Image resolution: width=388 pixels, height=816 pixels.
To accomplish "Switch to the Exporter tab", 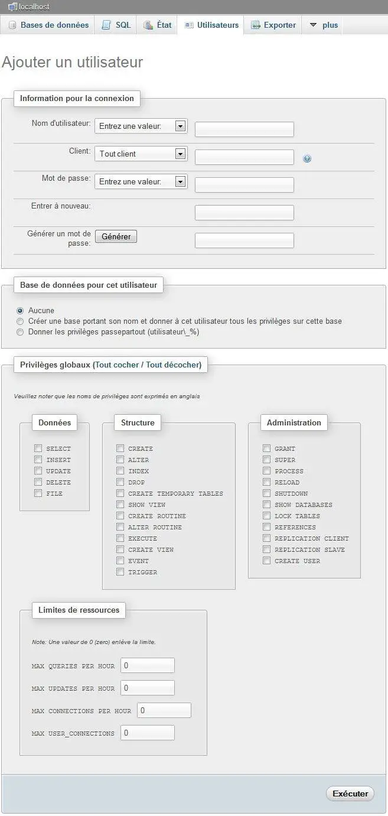I will coord(273,25).
